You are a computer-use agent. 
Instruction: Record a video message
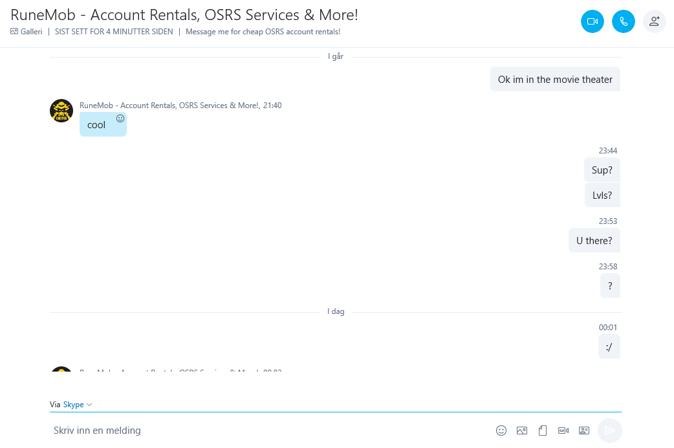(x=563, y=431)
